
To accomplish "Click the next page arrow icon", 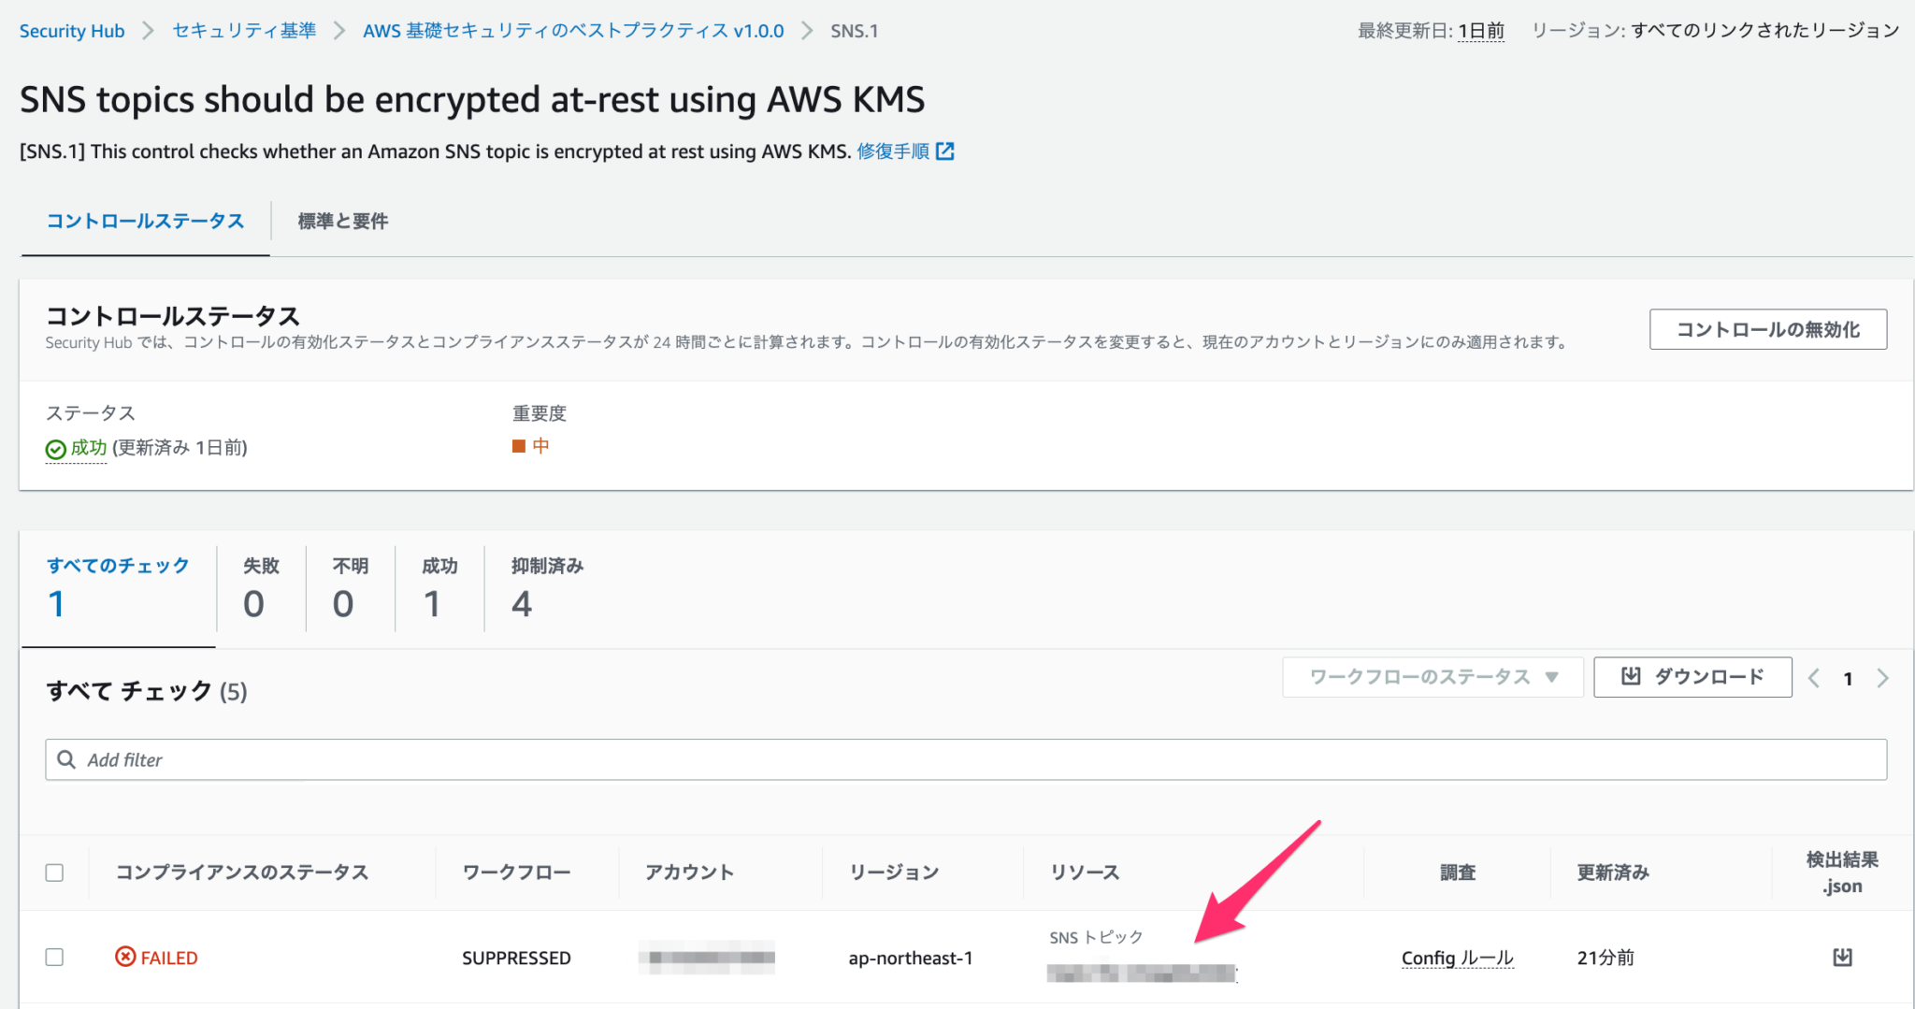I will tap(1882, 677).
